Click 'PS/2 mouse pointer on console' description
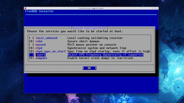184x103 pixels. [92, 45]
